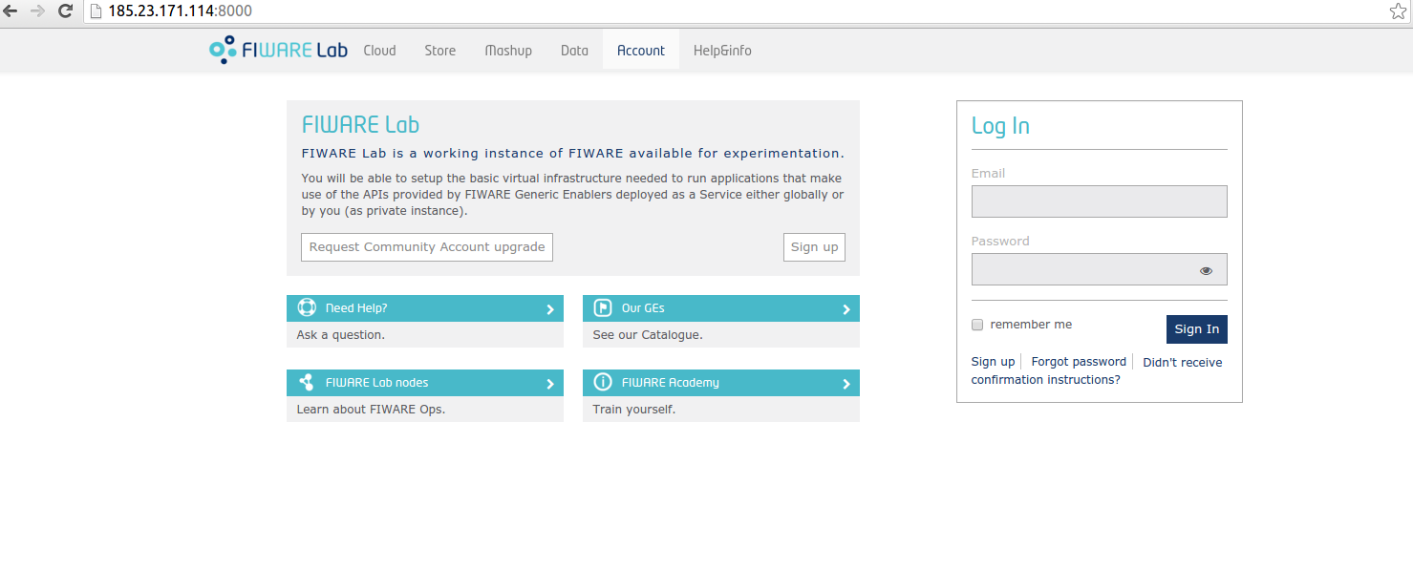Click Sign up button in FIWARE Lab panel
Viewport: 1413px width, 570px height.
click(x=814, y=247)
